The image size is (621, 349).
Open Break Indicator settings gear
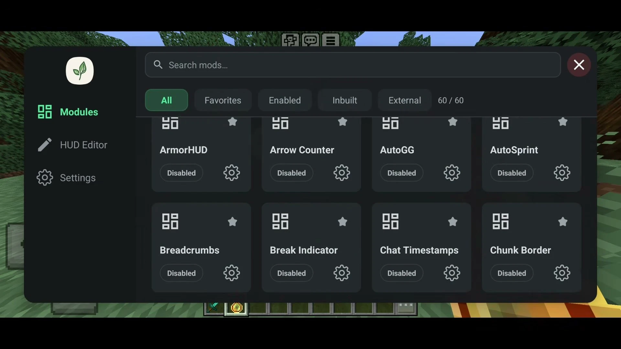point(342,273)
